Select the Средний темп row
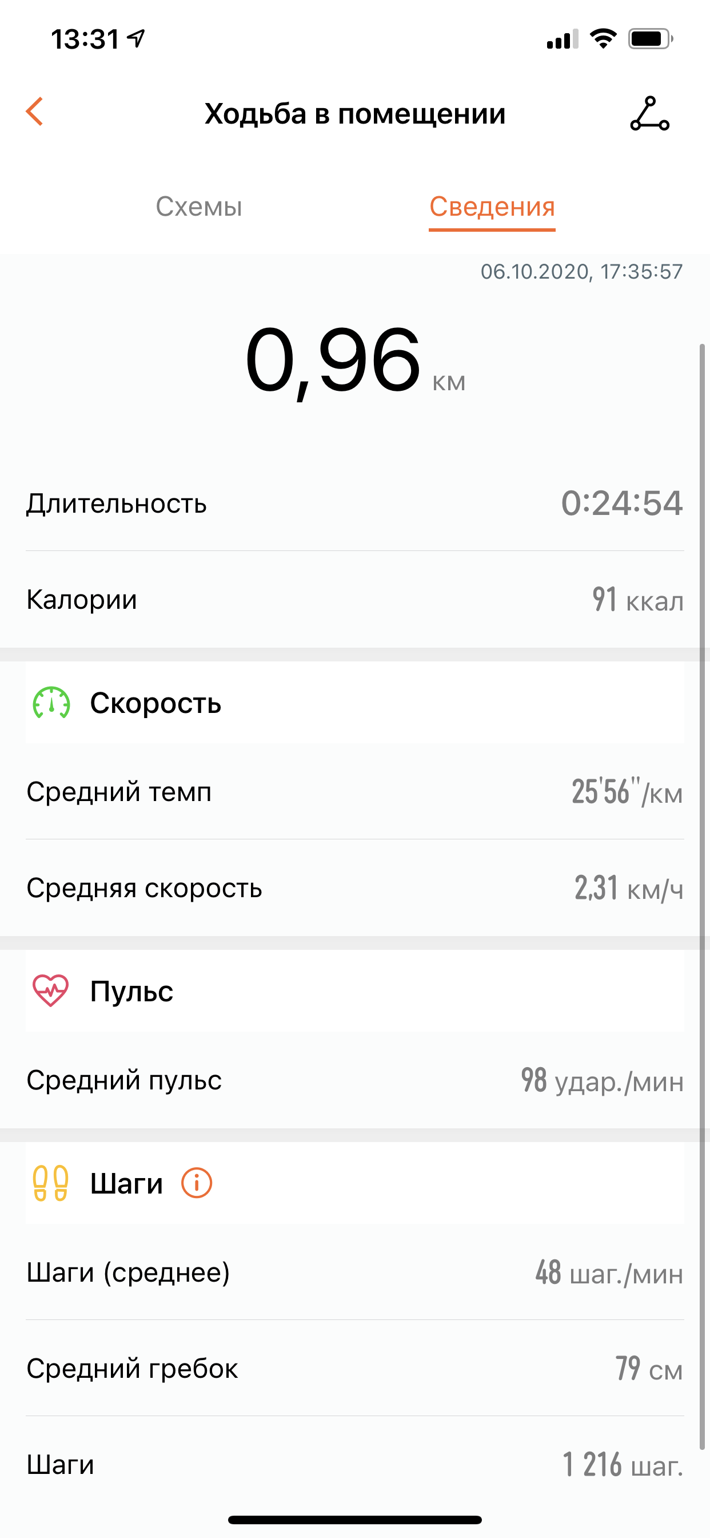The image size is (710, 1538). [x=355, y=792]
